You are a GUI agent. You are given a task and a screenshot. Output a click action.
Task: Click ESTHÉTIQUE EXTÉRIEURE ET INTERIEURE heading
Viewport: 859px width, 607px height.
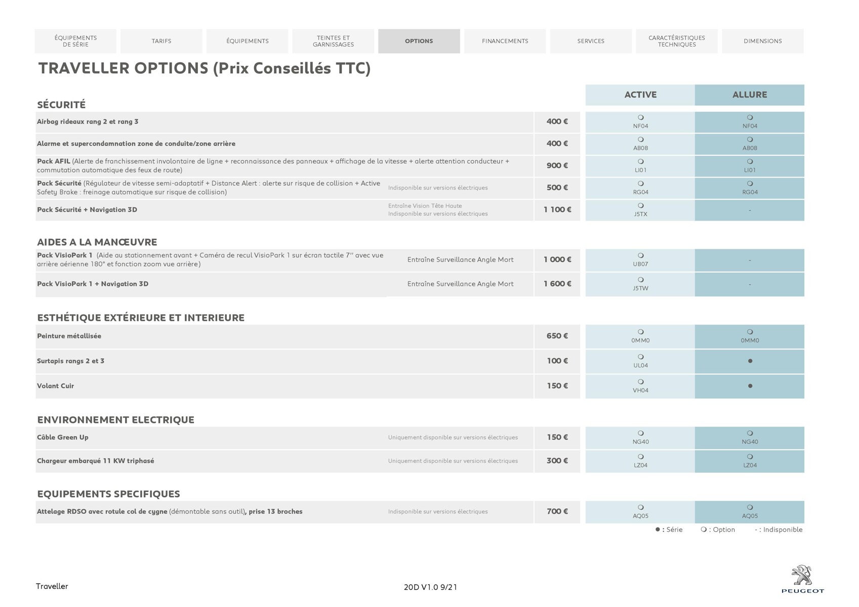coord(141,318)
